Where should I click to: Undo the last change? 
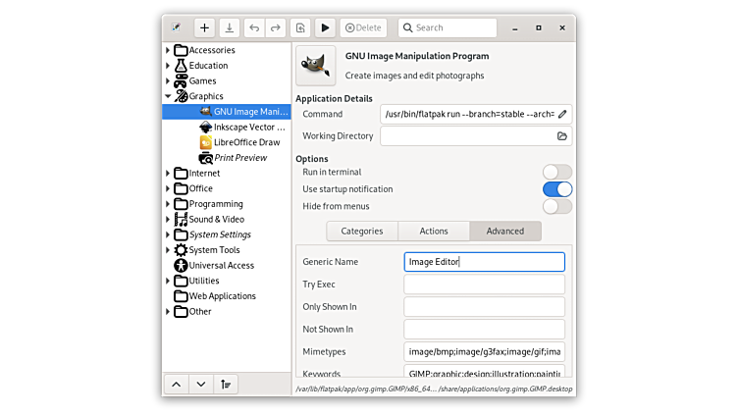[255, 28]
